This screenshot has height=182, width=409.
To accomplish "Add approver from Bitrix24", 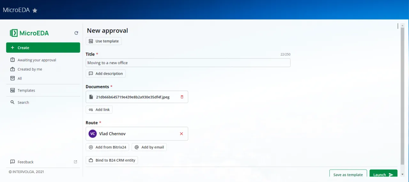I will click(108, 147).
